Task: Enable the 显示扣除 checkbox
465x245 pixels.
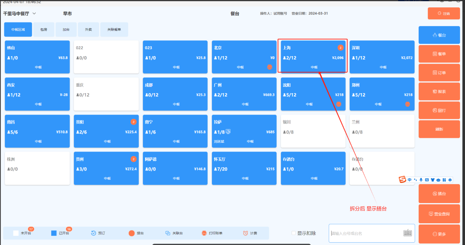Action: tap(294, 233)
